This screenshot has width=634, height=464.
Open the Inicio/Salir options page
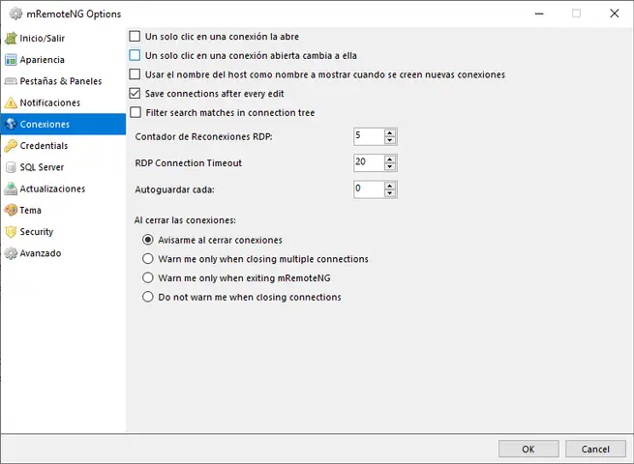[x=63, y=39]
